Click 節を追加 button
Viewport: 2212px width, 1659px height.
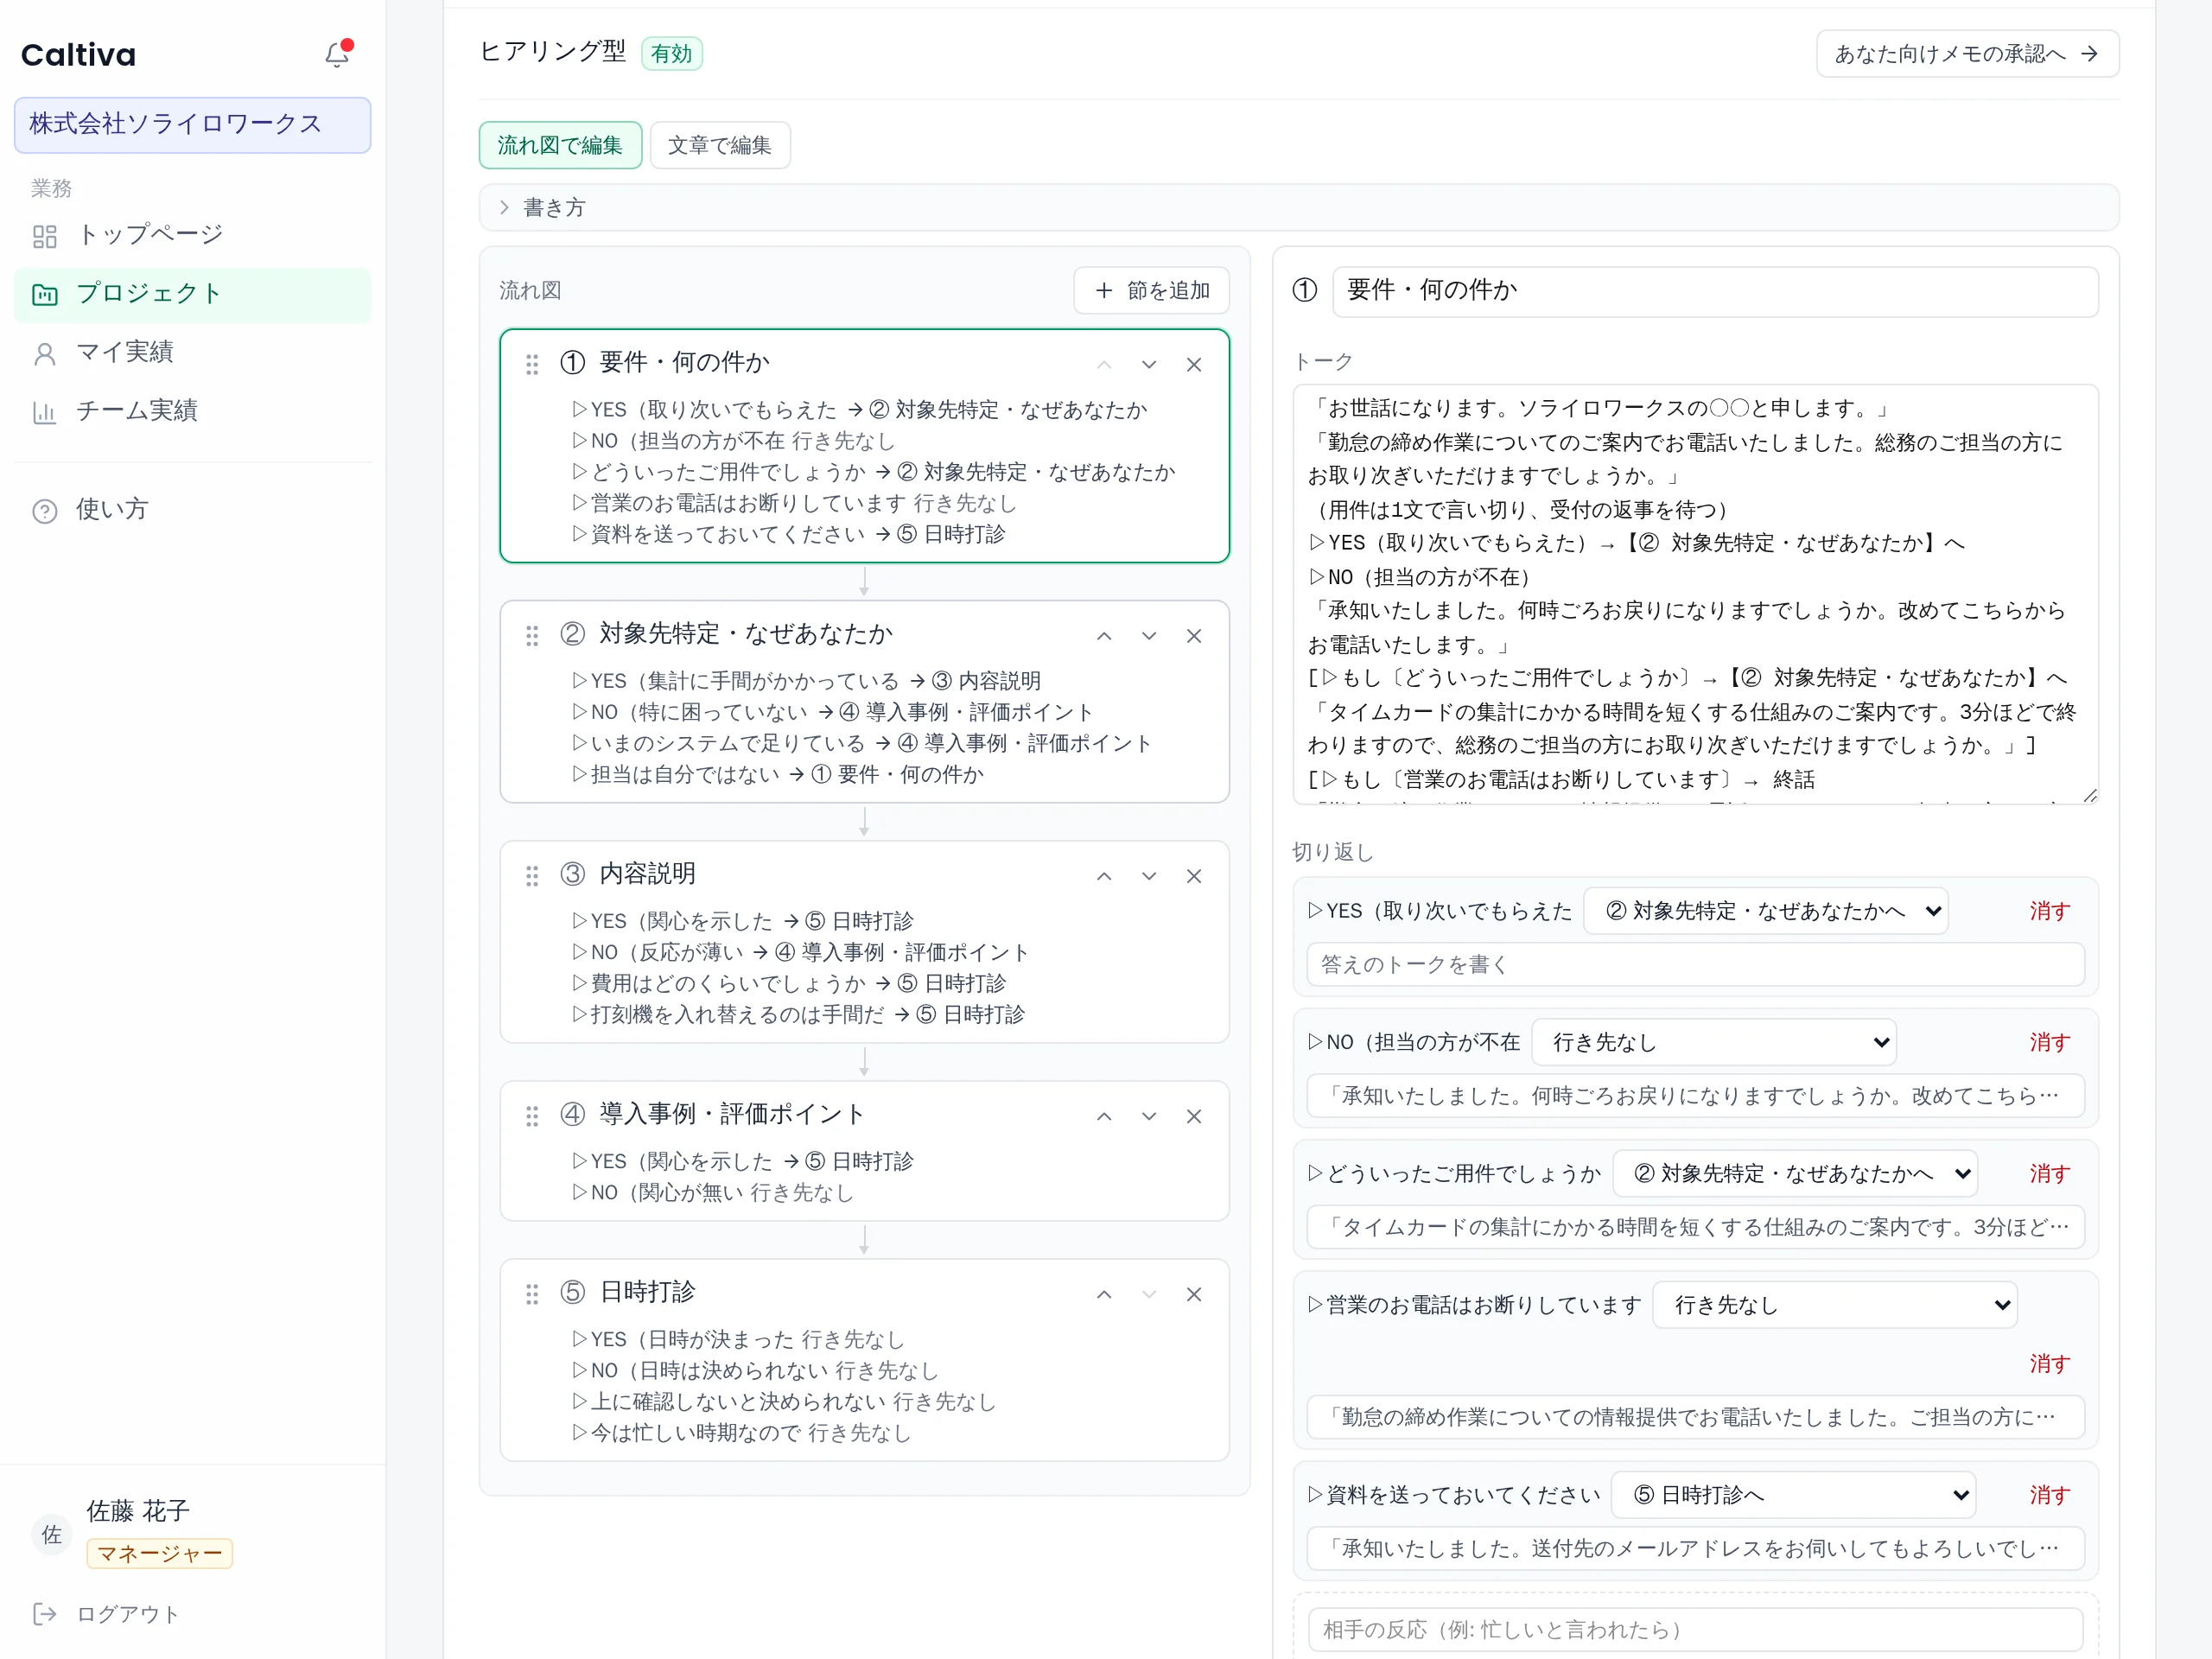point(1151,290)
